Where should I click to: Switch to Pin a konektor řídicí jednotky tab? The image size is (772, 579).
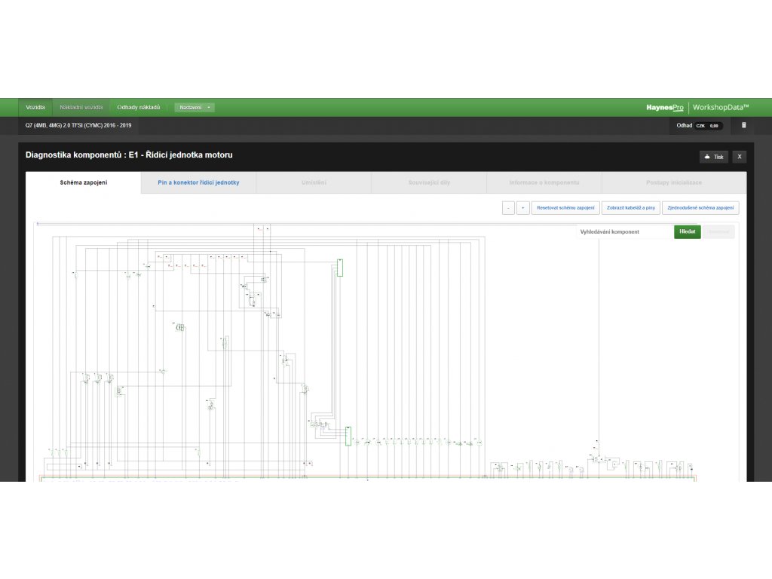point(198,182)
